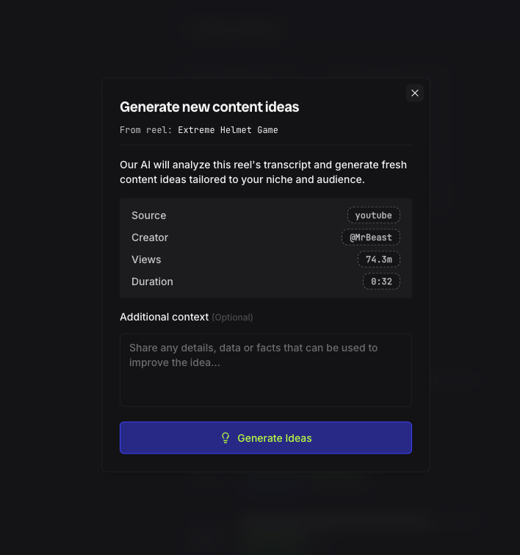Click the lightbulb icon on Generate Ideas
Viewport: 520px width, 555px height.
226,438
